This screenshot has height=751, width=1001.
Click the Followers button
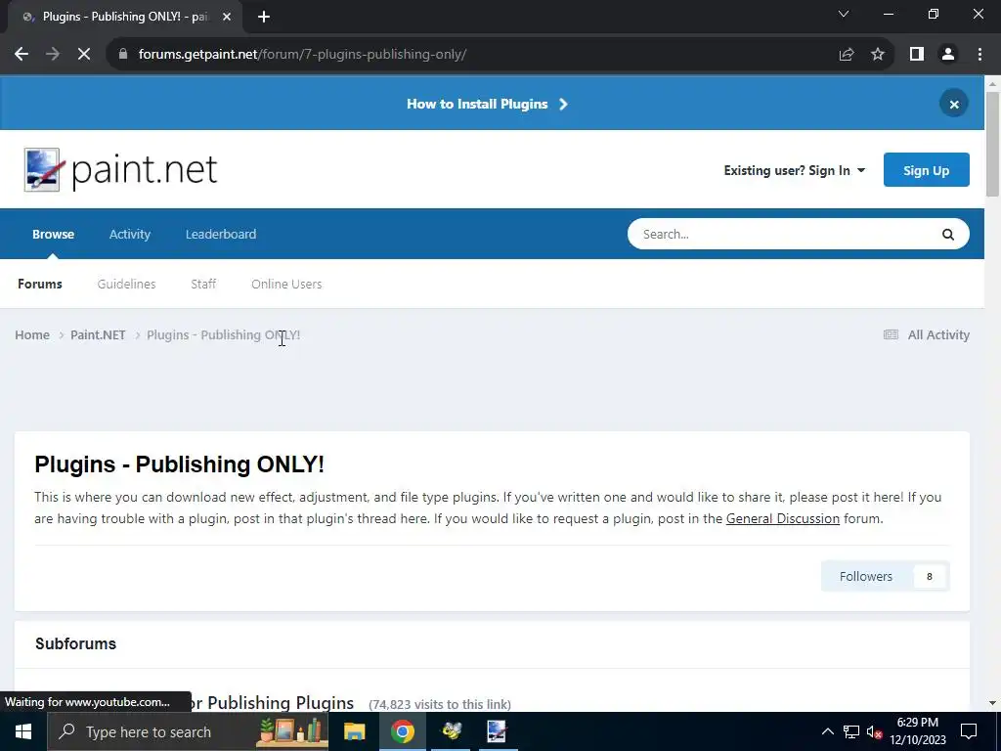click(x=886, y=576)
